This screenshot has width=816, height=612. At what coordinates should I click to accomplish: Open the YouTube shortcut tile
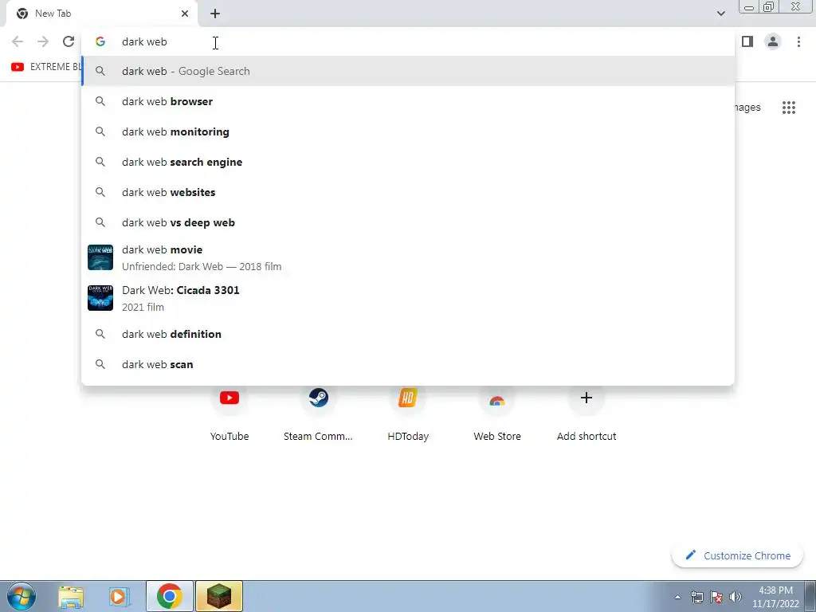pyautogui.click(x=229, y=414)
